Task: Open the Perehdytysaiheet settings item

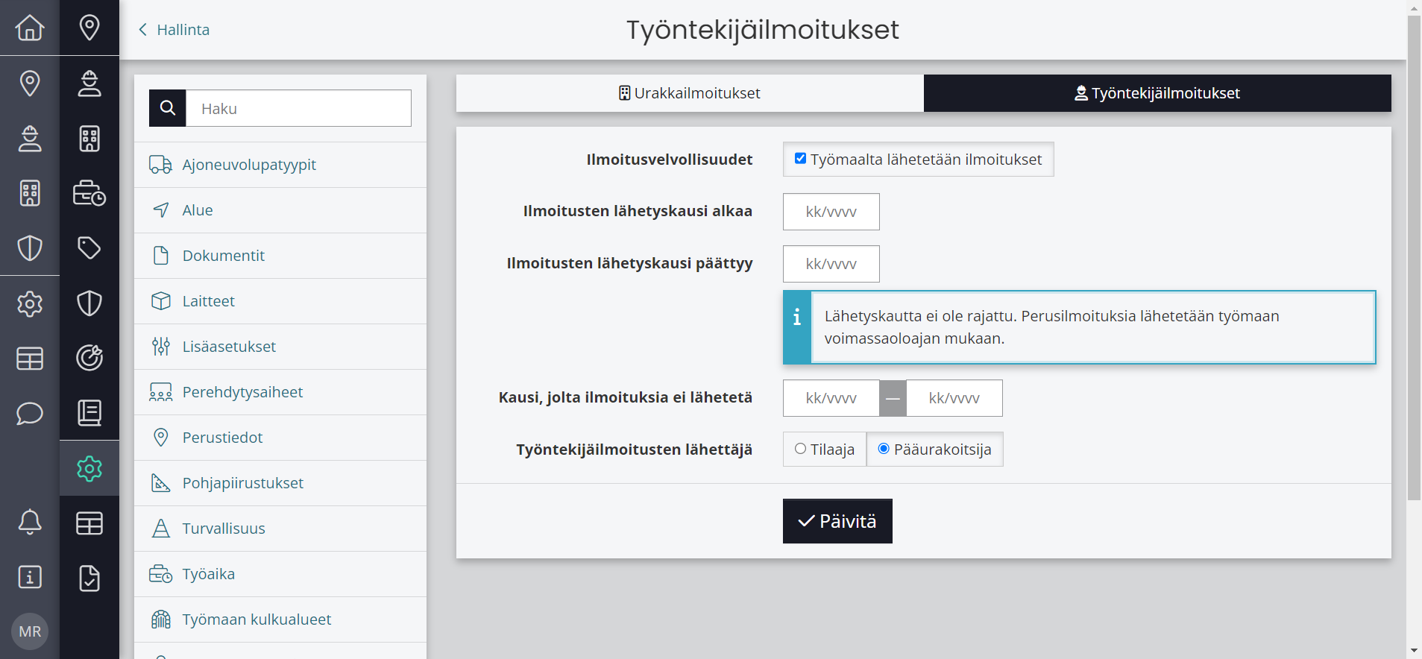Action: pyautogui.click(x=280, y=392)
